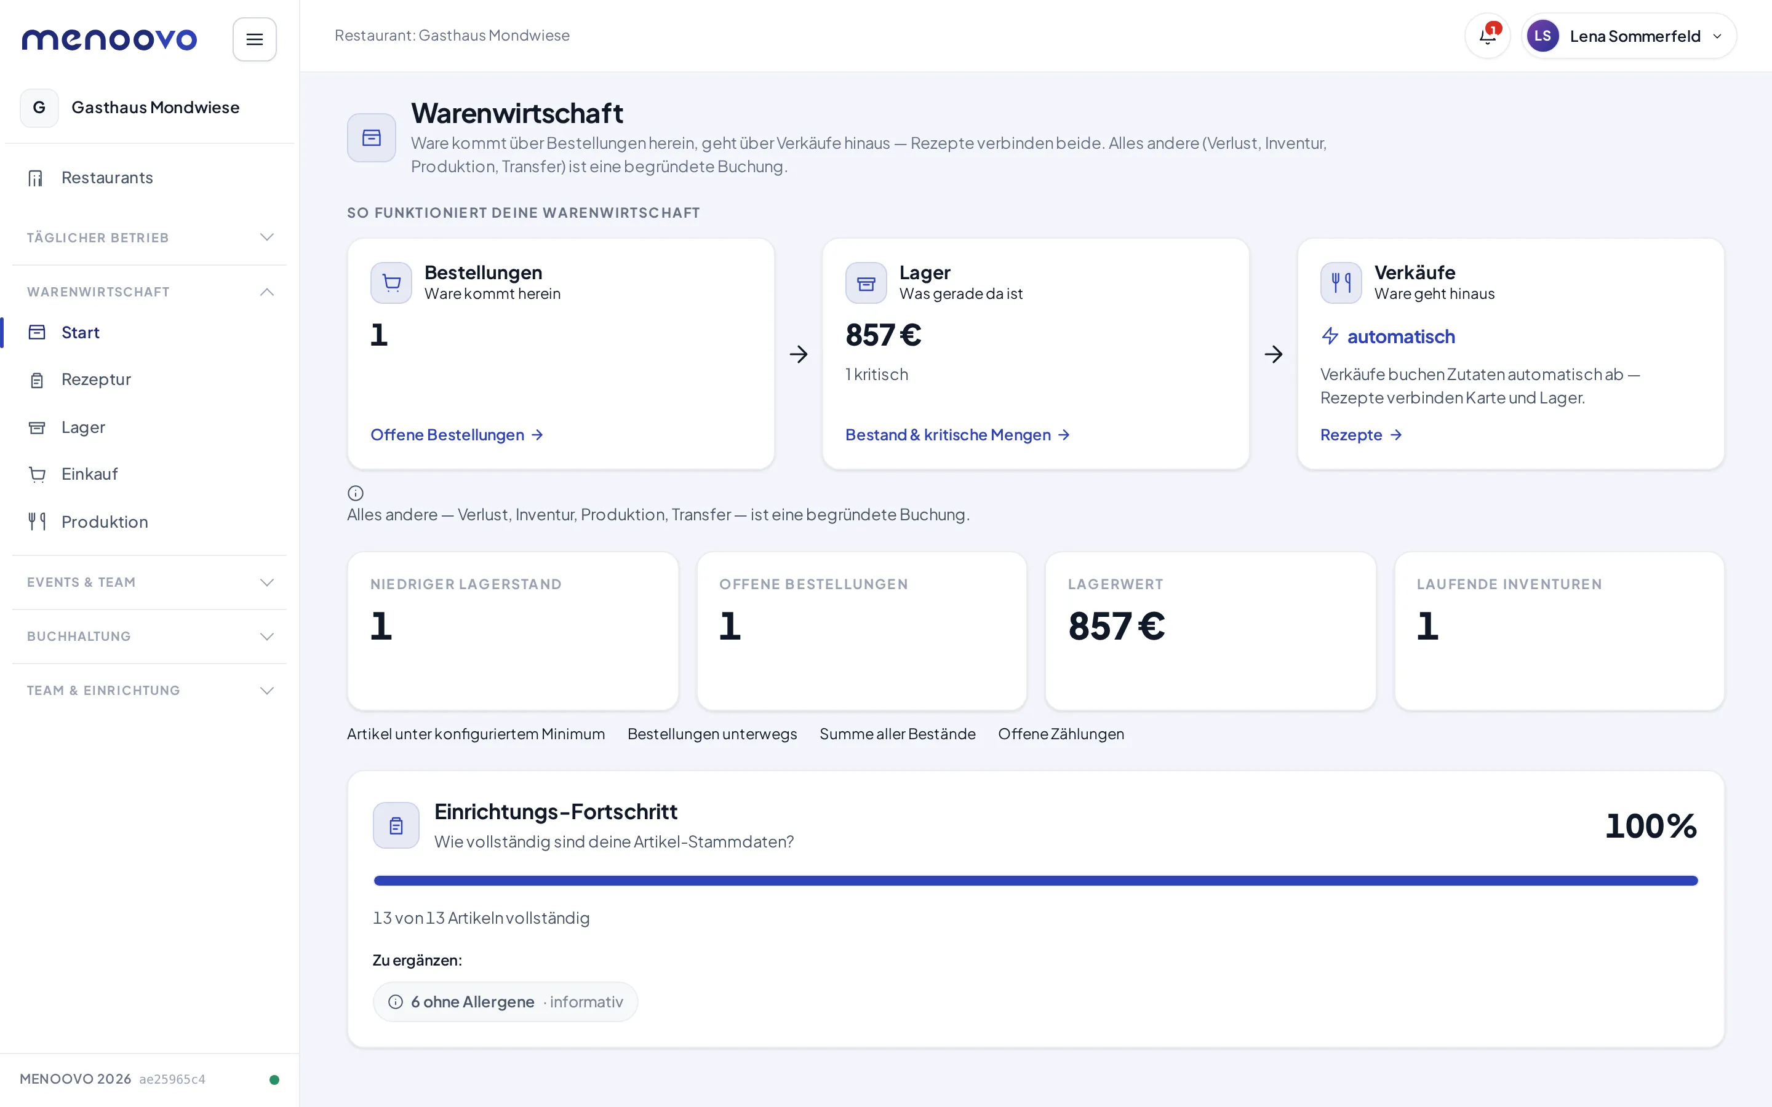Open the Niedriger Lagerstand stat card

pos(513,631)
